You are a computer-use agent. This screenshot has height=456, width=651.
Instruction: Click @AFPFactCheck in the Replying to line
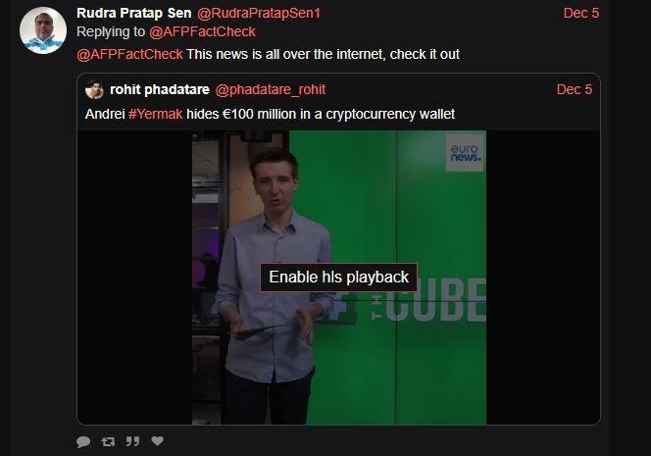pos(202,31)
